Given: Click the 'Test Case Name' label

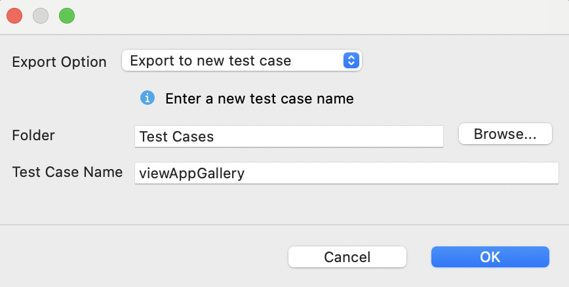Looking at the screenshot, I should click(x=68, y=172).
